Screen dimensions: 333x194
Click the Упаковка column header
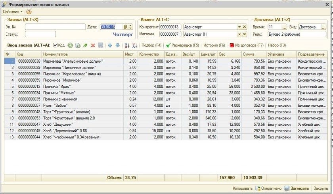point(281,54)
